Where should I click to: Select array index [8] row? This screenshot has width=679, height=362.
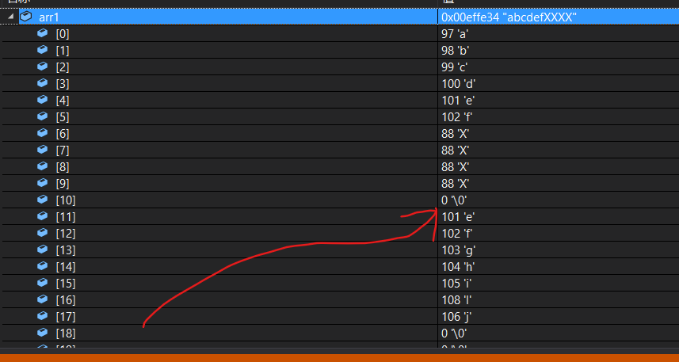coord(339,166)
